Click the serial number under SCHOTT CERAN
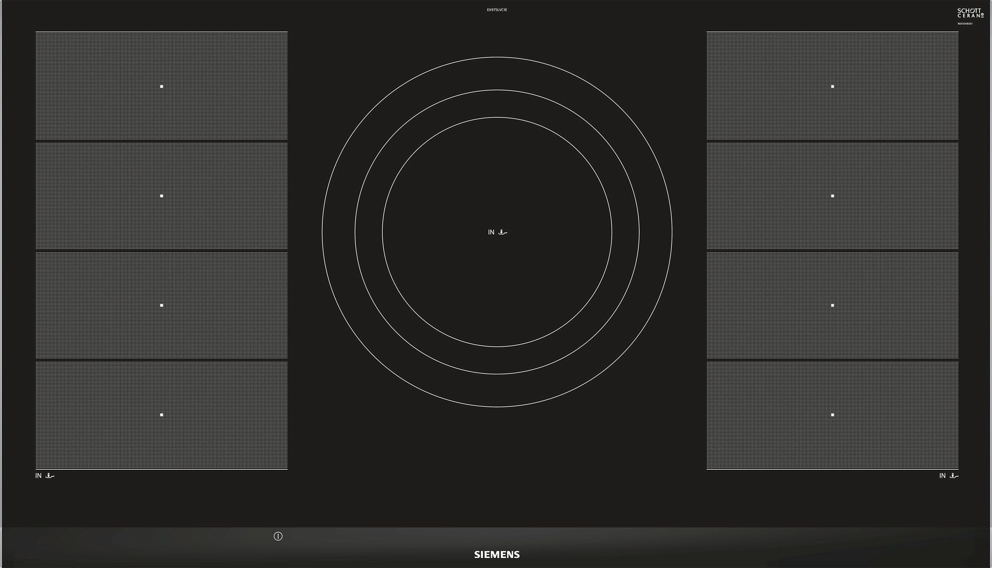Image resolution: width=992 pixels, height=568 pixels. pos(965,24)
